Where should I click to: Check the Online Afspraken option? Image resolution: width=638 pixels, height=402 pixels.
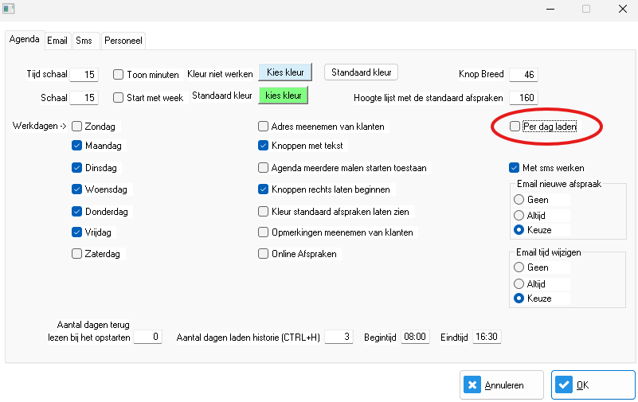pyautogui.click(x=264, y=254)
